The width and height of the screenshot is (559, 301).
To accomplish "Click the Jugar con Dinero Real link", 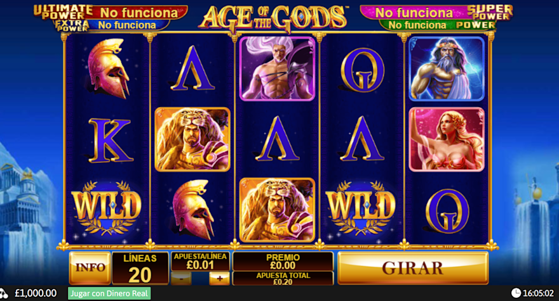I will (109, 293).
